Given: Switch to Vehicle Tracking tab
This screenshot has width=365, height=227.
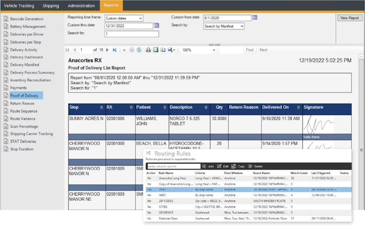Looking at the screenshot, I should [18, 6].
